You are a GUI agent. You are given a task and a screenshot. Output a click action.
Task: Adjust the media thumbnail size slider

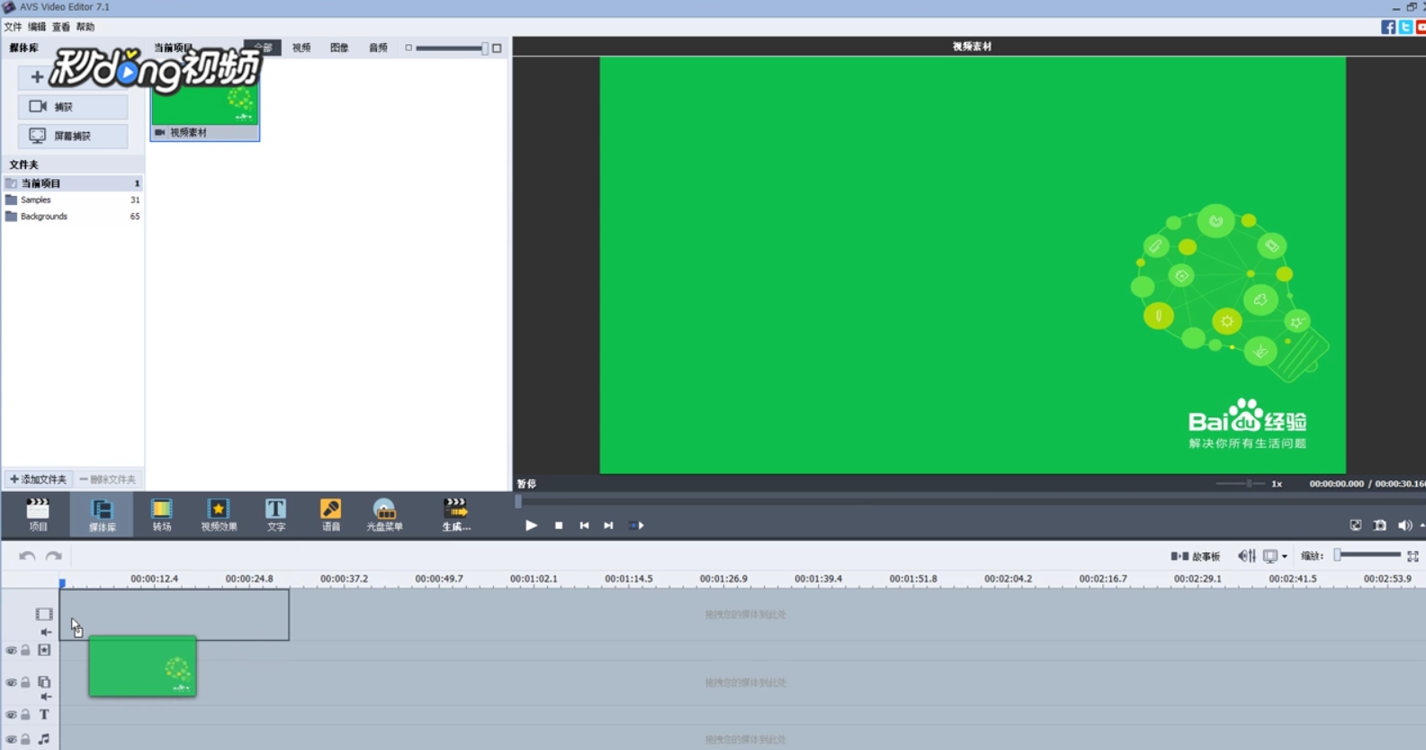451,48
